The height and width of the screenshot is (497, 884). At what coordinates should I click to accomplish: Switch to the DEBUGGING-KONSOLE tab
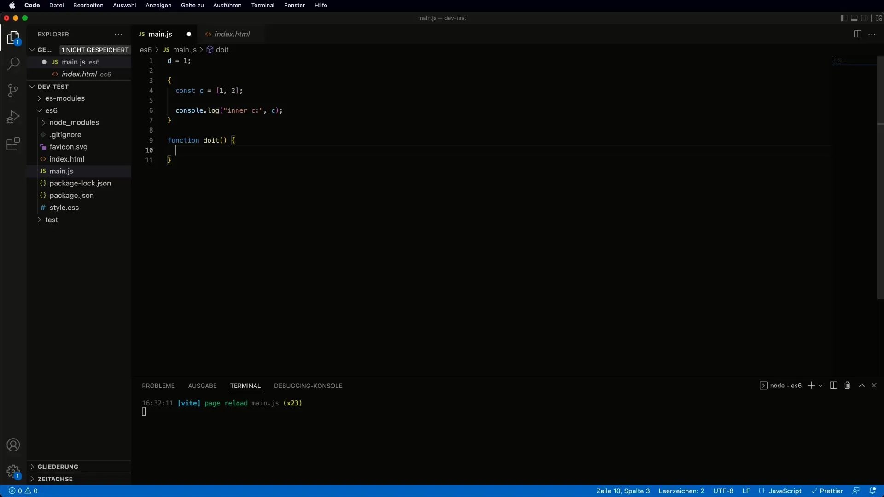tap(308, 386)
